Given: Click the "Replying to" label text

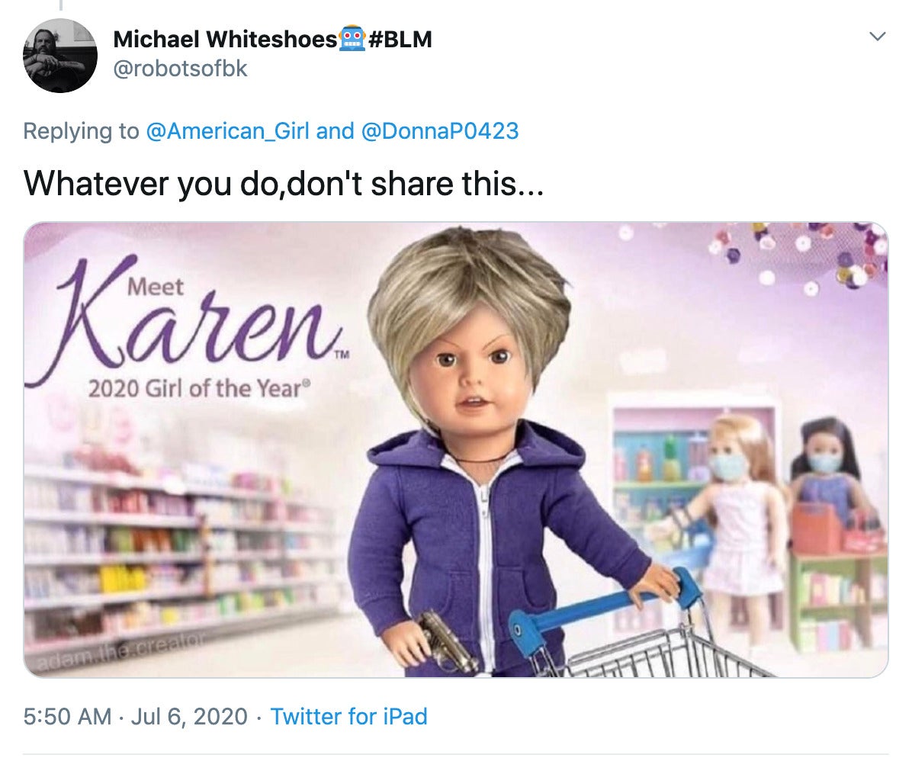Looking at the screenshot, I should pos(81,131).
